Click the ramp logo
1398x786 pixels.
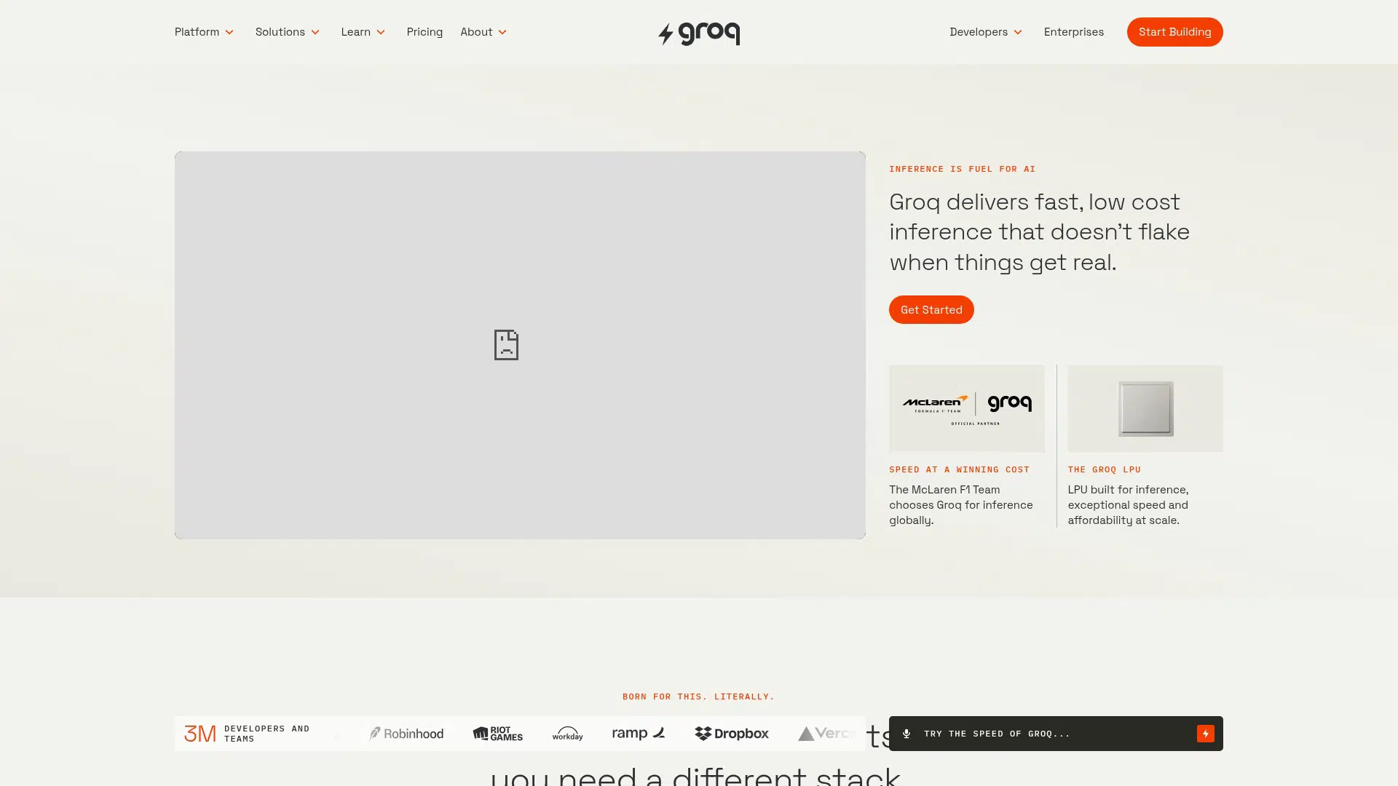(639, 734)
